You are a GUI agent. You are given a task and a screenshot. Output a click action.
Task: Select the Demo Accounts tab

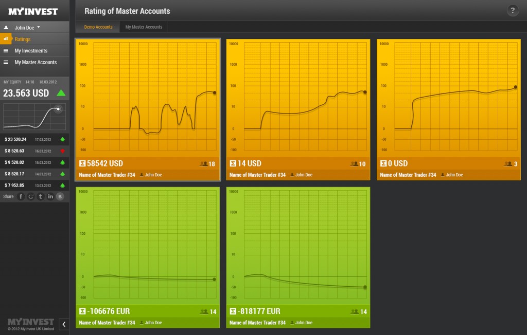click(98, 27)
